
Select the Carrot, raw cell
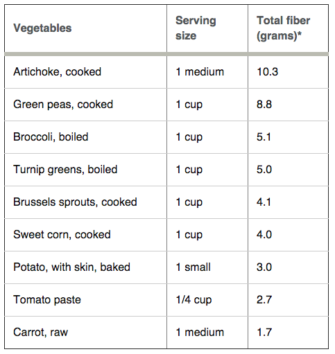41,333
